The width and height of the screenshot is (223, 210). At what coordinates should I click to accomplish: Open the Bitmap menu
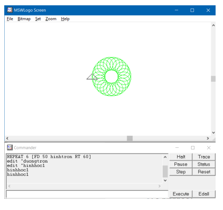pyautogui.click(x=24, y=19)
